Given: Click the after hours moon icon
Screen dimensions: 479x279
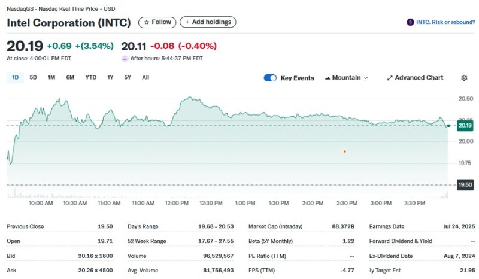Looking at the screenshot, I should click(x=125, y=59).
